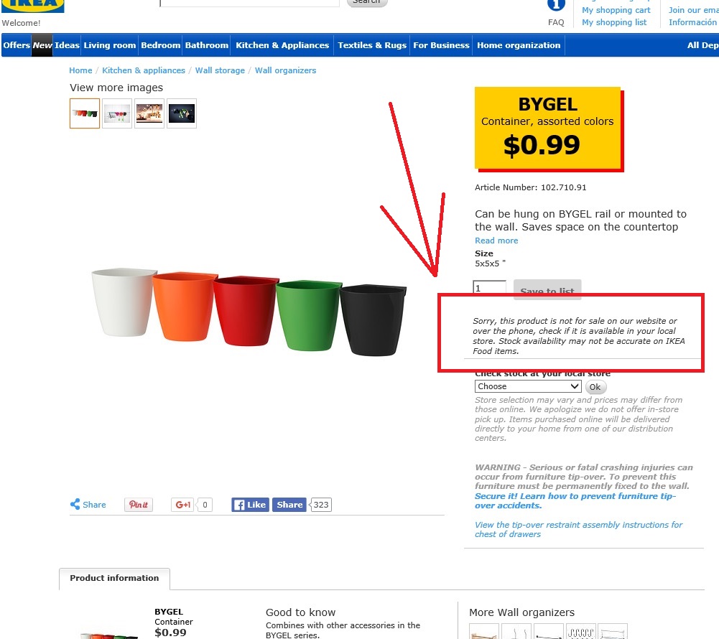Screen dimensions: 719x639
Task: Confirm store selection with Ok button
Action: click(x=595, y=387)
